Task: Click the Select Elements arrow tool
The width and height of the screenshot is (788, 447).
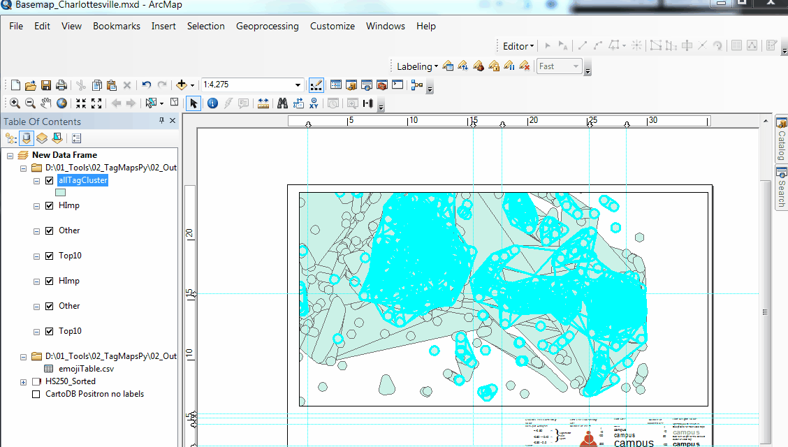Action: [x=194, y=103]
